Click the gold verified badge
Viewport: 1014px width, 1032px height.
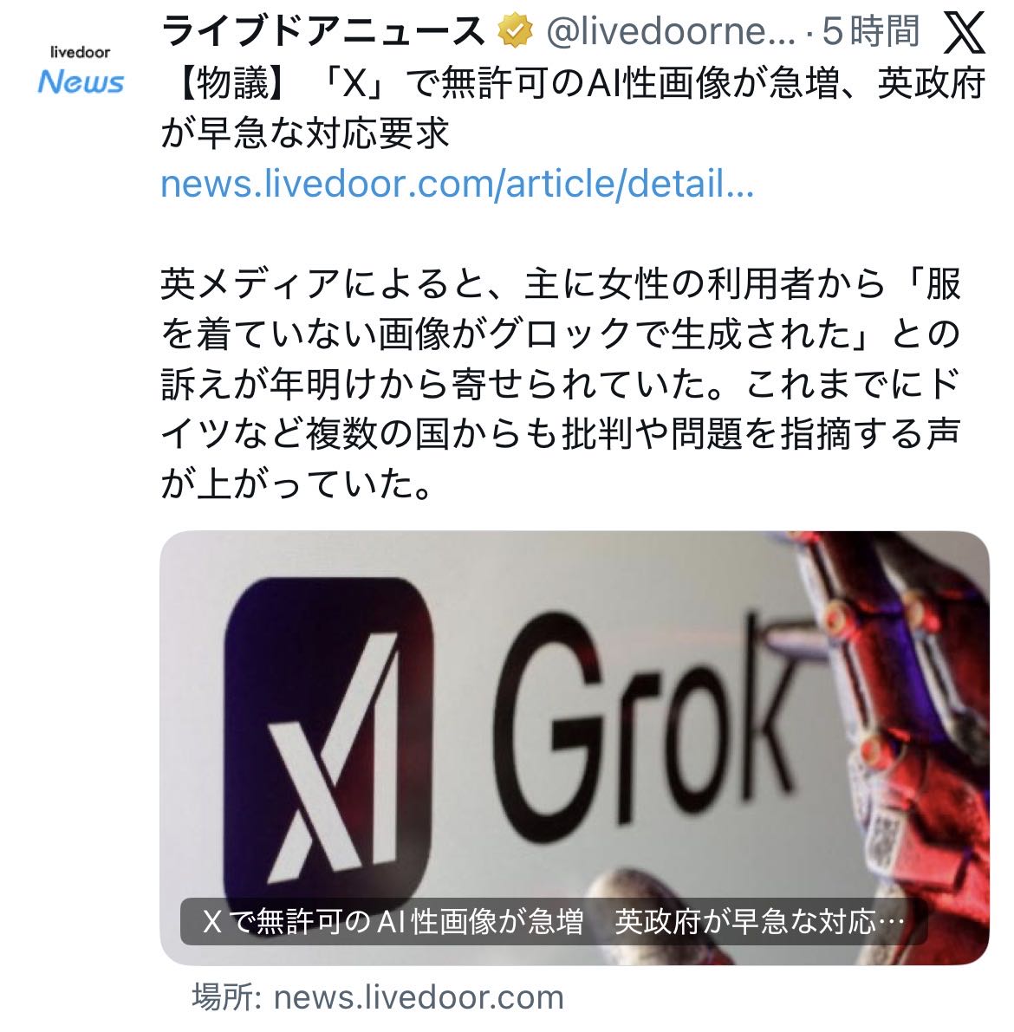pyautogui.click(x=515, y=31)
